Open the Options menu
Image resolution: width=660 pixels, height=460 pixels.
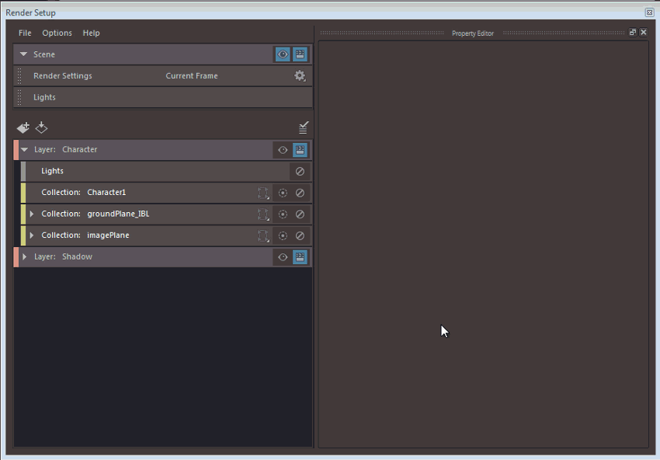[57, 33]
